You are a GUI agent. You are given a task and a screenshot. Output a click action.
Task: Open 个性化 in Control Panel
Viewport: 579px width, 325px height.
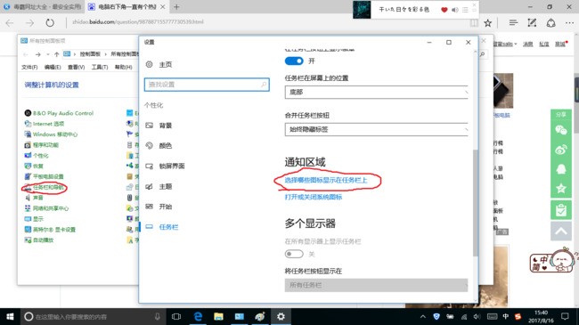point(37,156)
